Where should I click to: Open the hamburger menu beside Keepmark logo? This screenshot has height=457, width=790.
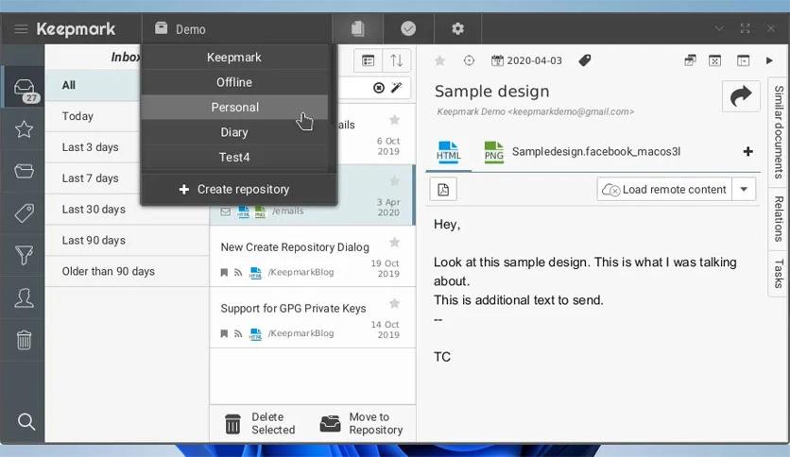[x=21, y=29]
